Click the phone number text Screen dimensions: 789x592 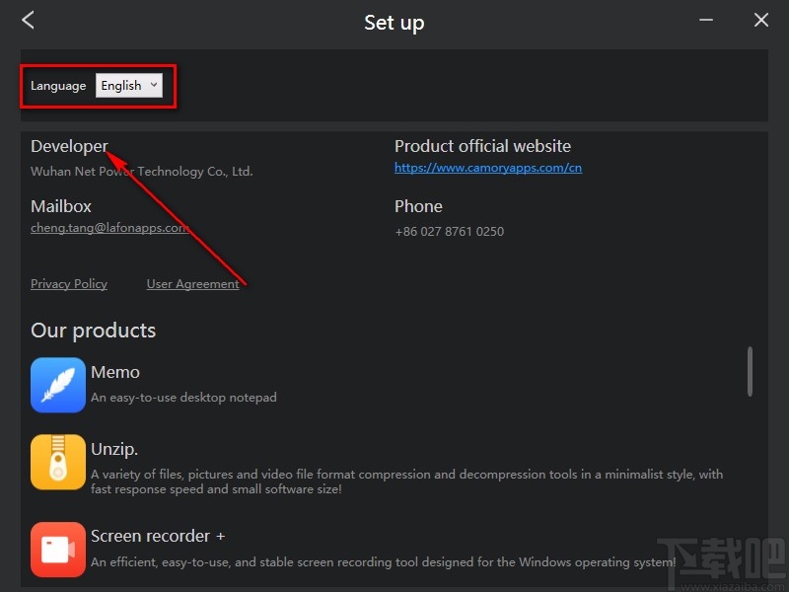pyautogui.click(x=449, y=232)
